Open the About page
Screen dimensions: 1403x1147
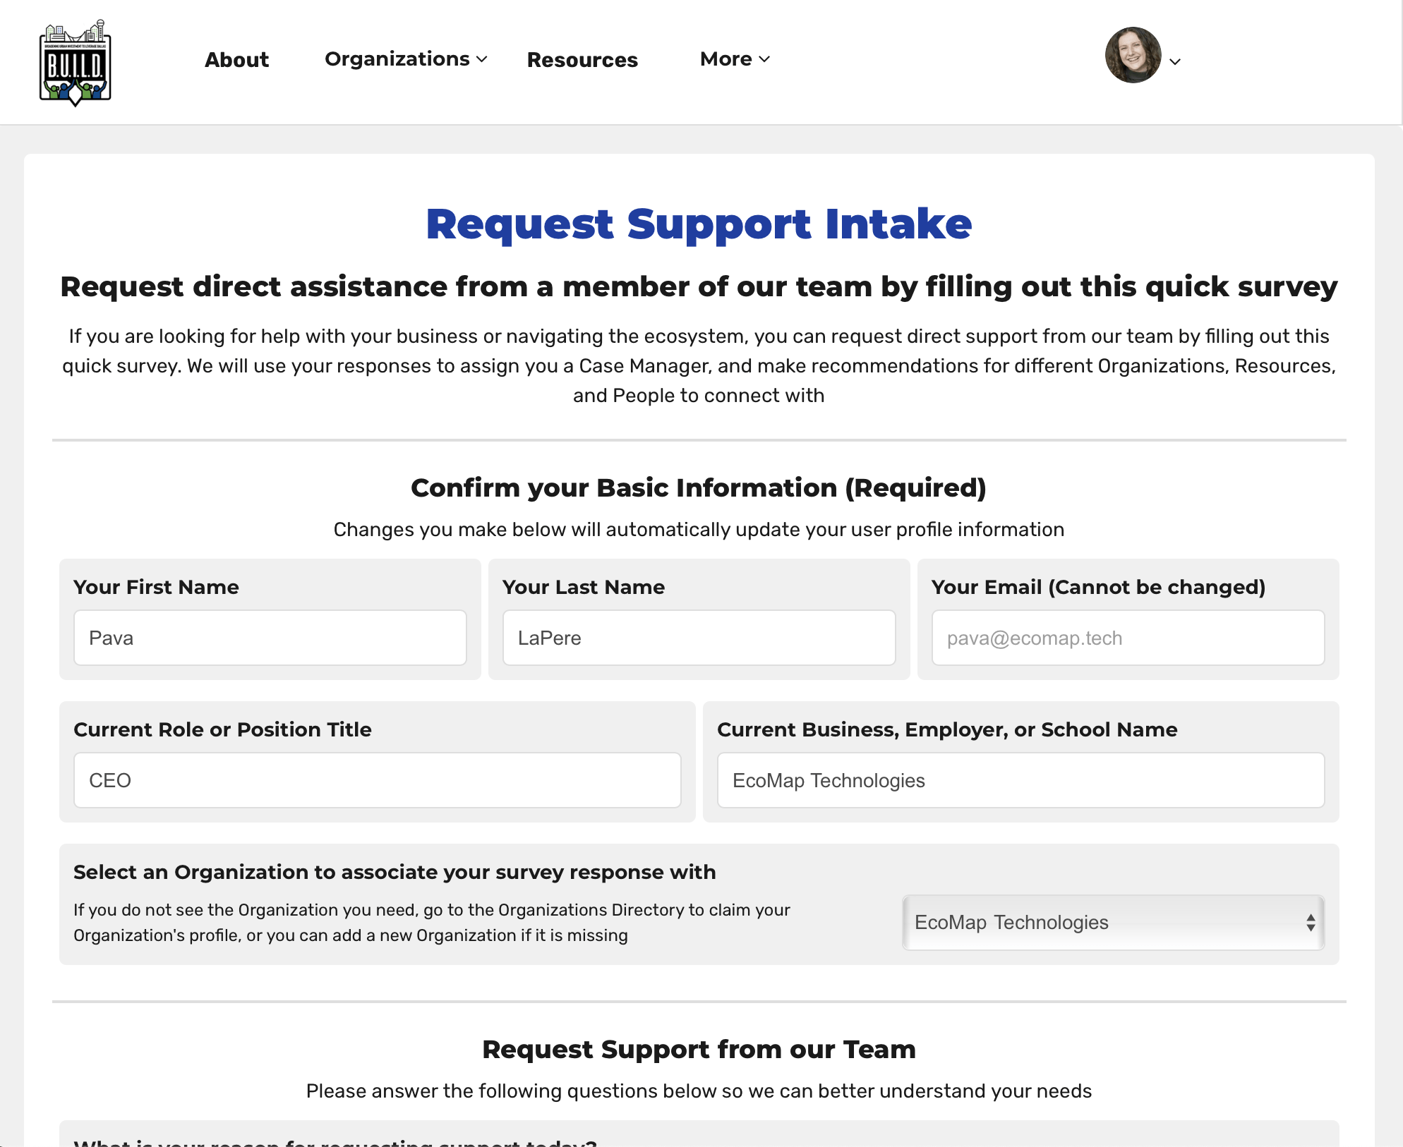pos(236,60)
